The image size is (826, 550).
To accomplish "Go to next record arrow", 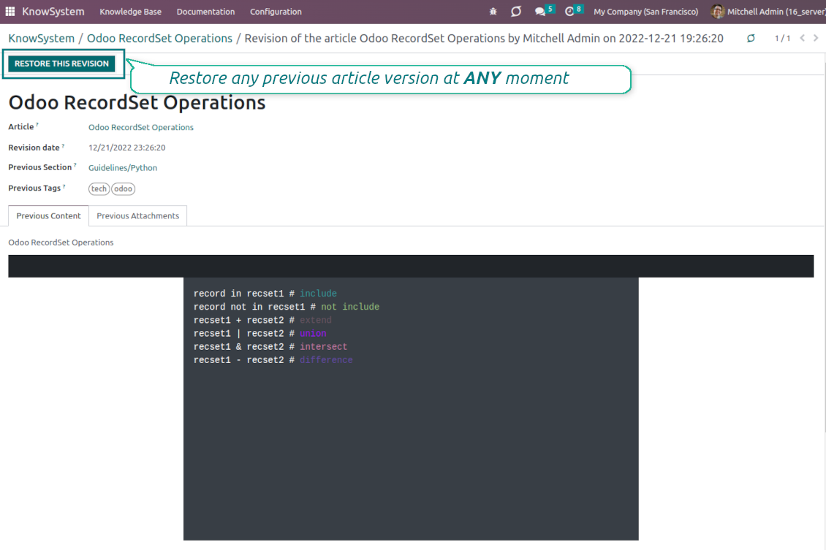I will [816, 38].
